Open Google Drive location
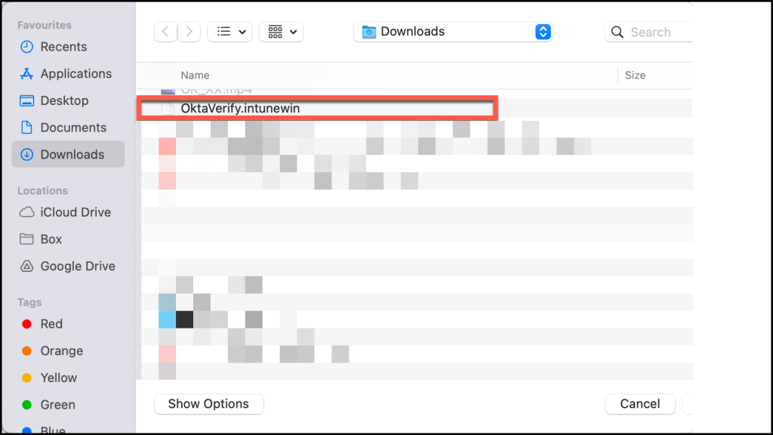The width and height of the screenshot is (773, 435). (78, 267)
